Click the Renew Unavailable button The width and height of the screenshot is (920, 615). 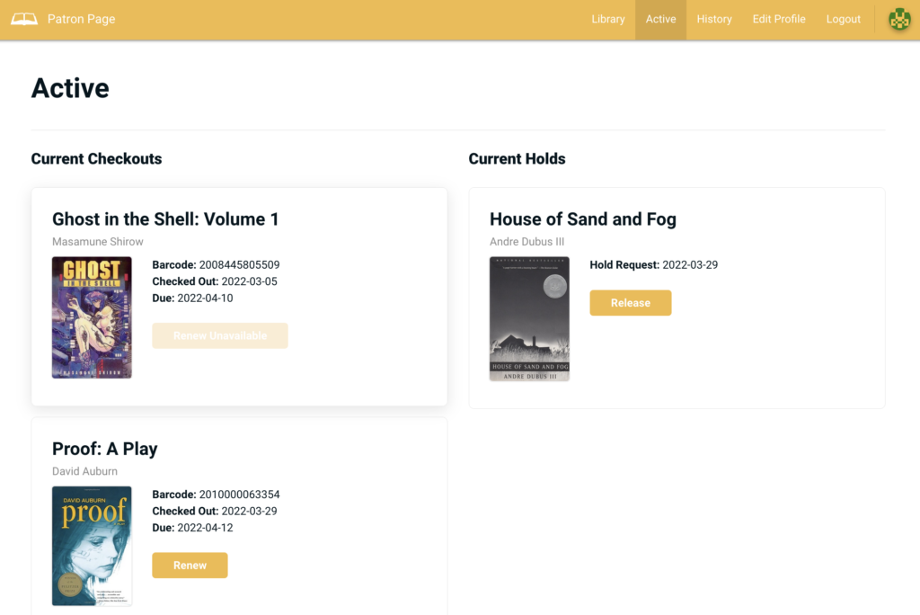(220, 335)
